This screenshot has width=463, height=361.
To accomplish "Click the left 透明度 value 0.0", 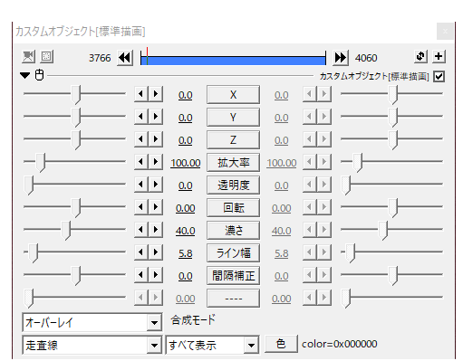I will pyautogui.click(x=186, y=185).
